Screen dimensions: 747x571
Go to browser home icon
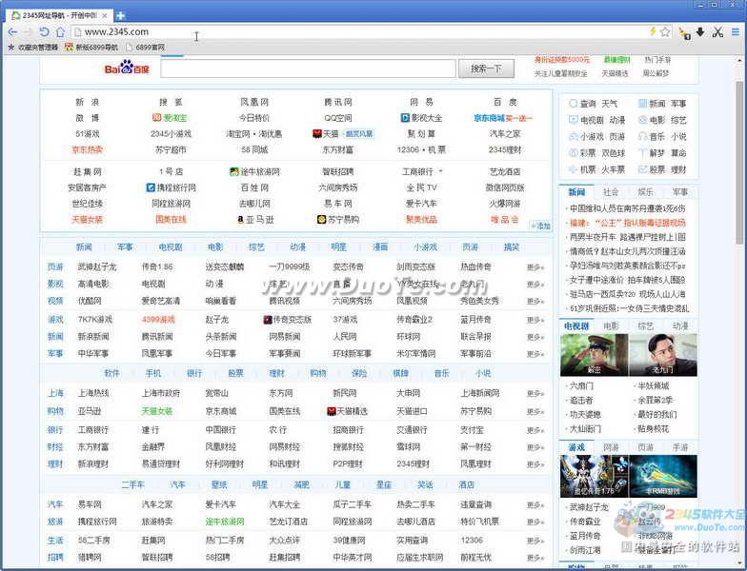pos(60,32)
